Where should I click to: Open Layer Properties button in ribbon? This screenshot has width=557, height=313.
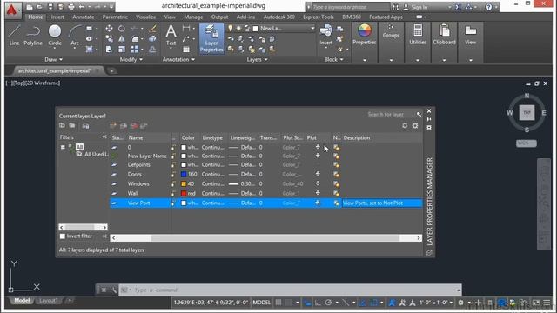tap(211, 38)
